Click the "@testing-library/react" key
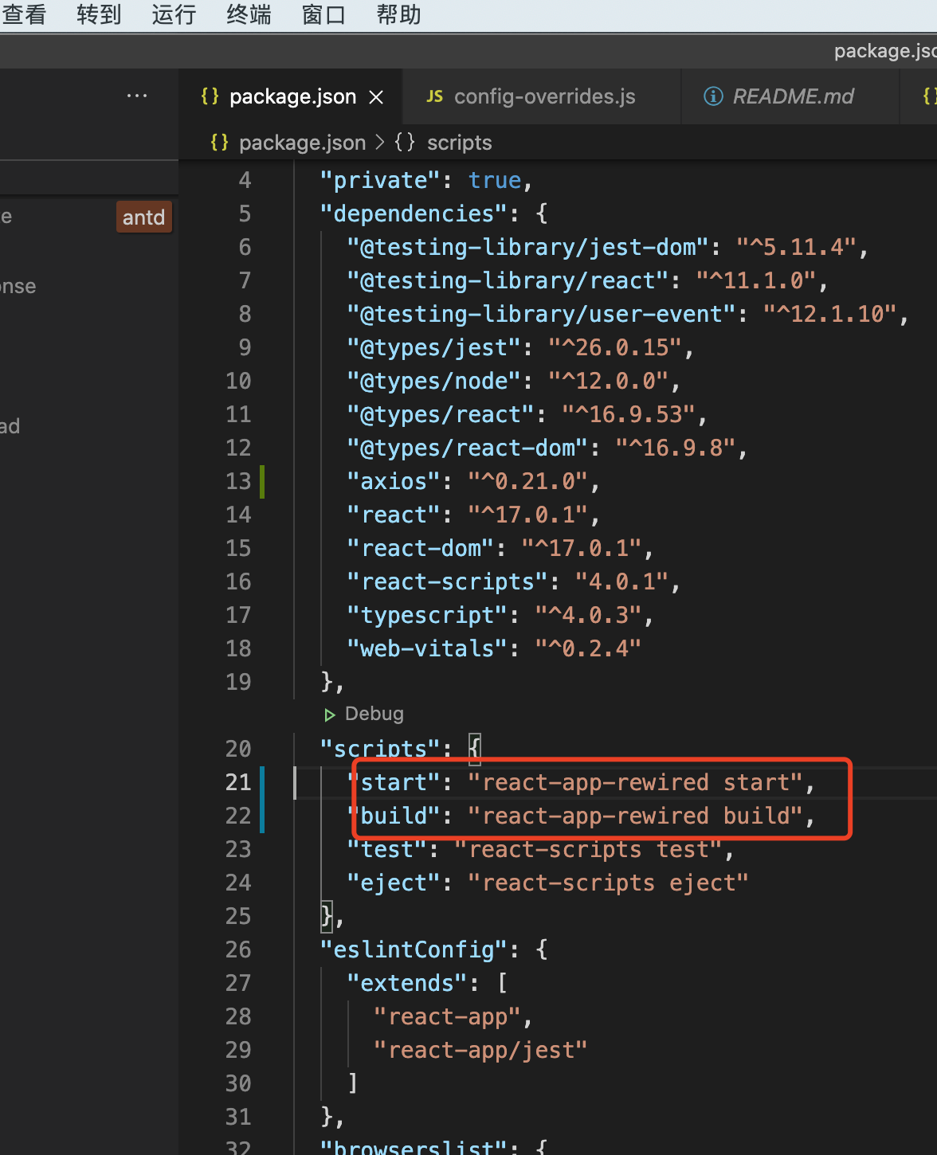 508,281
